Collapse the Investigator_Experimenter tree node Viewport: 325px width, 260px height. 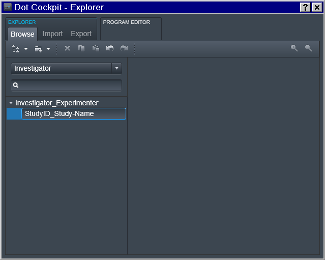coord(11,103)
